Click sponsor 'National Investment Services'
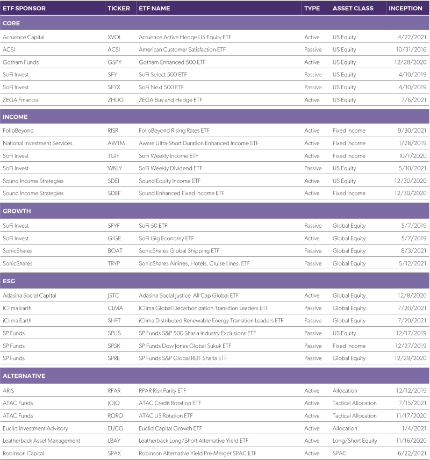The width and height of the screenshot is (430, 460). [x=38, y=143]
